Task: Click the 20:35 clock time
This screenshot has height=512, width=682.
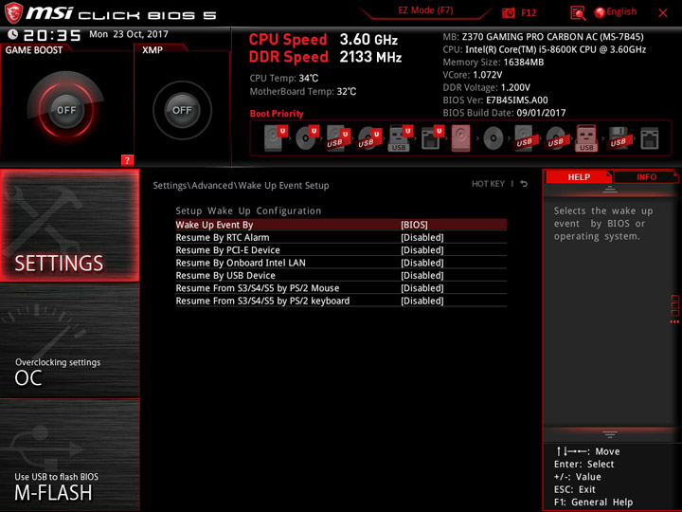Action: (x=52, y=35)
